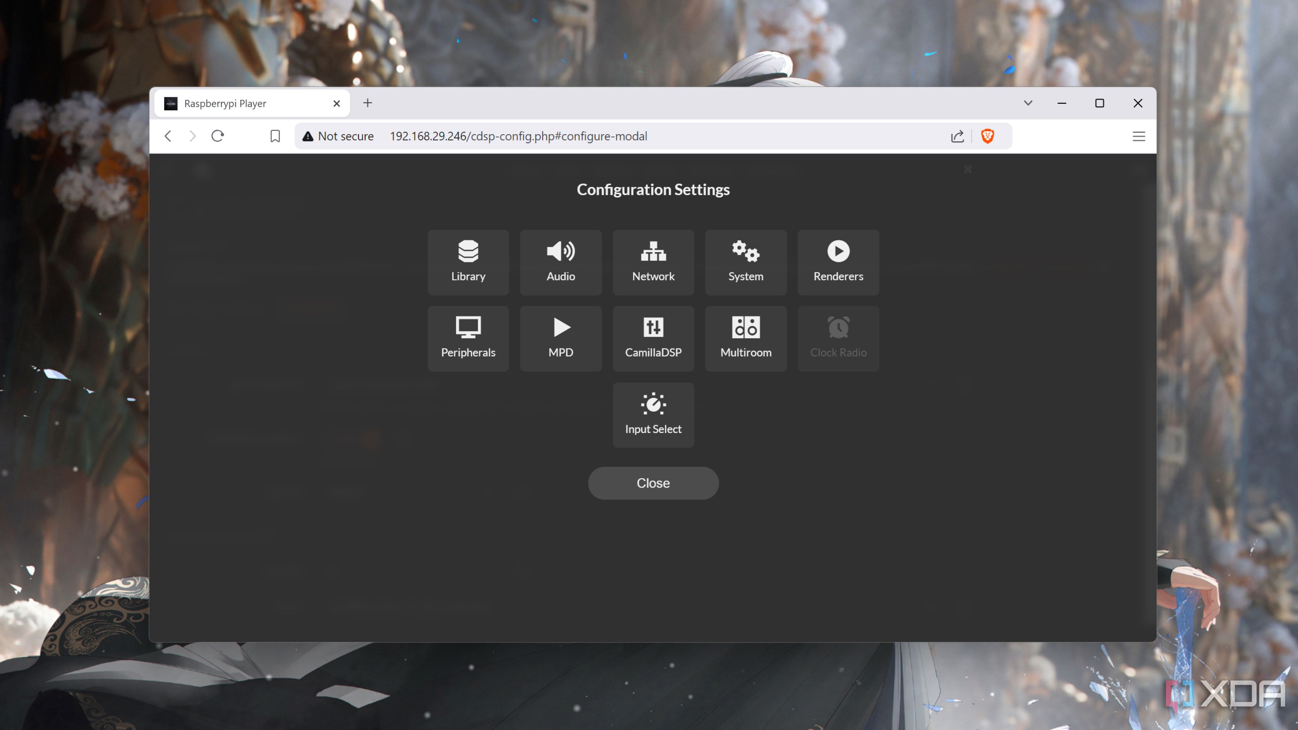Screen dimensions: 1298x730
Task: Close the Raspberrypi Player tab
Action: [337, 103]
